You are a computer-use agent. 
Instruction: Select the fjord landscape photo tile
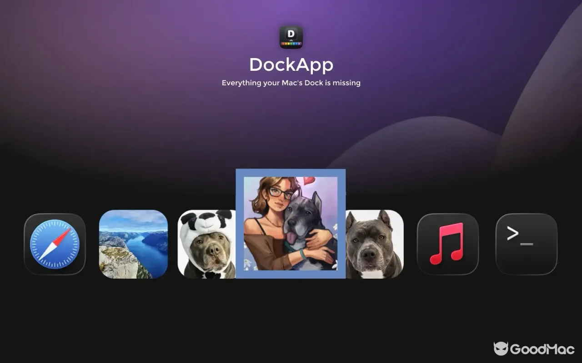click(x=133, y=244)
